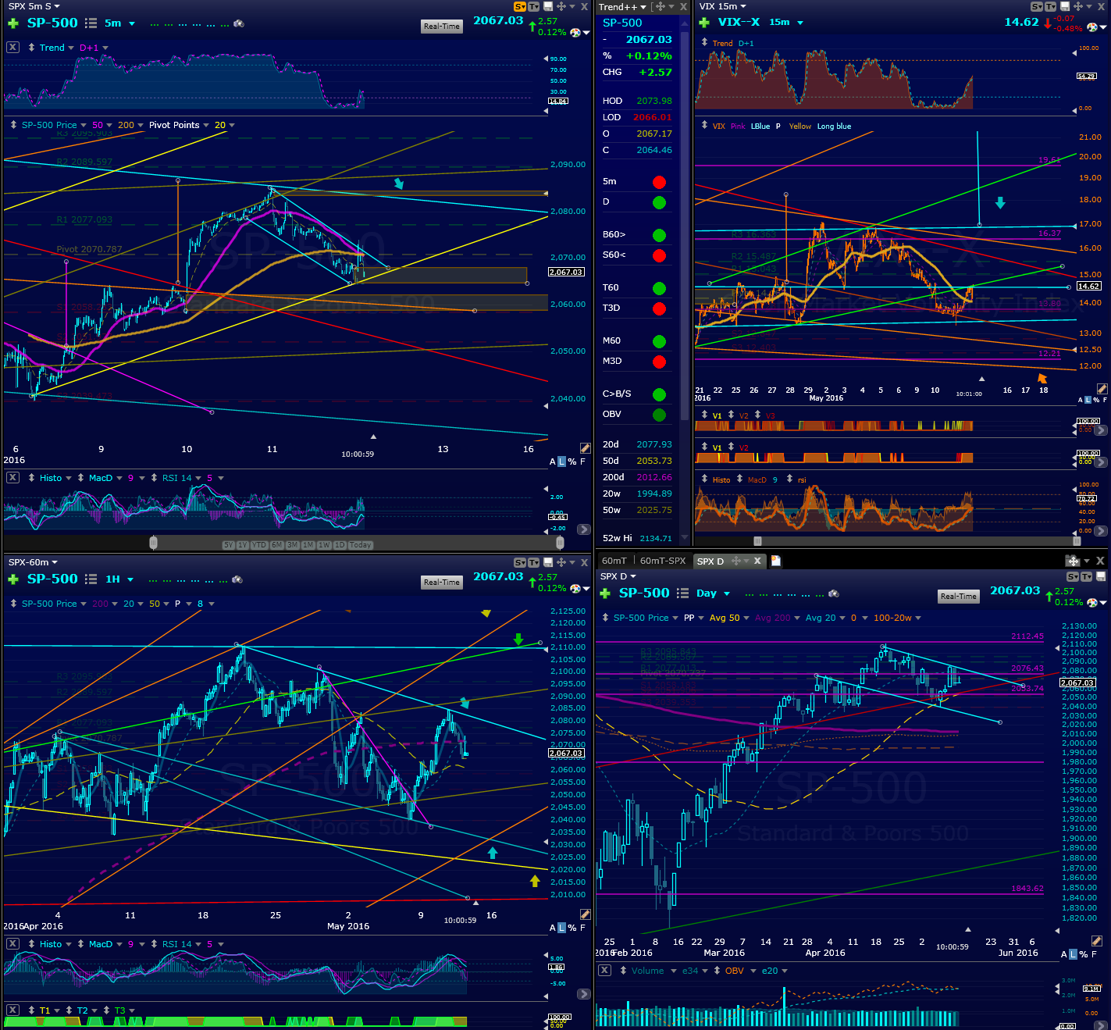Click Real-Time button in SPX-60m chart
Viewport: 1111px width, 1030px height.
tap(442, 582)
